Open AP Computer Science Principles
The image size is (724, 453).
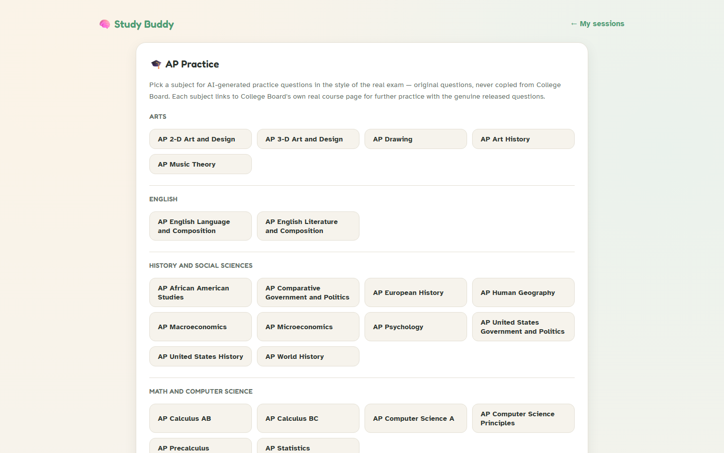[523, 418]
